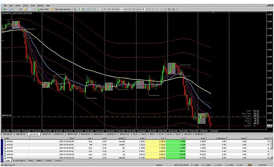This screenshot has height=167, width=274.
Task: Switch to the EURUSD,H1 chart tab
Action: 8,134
